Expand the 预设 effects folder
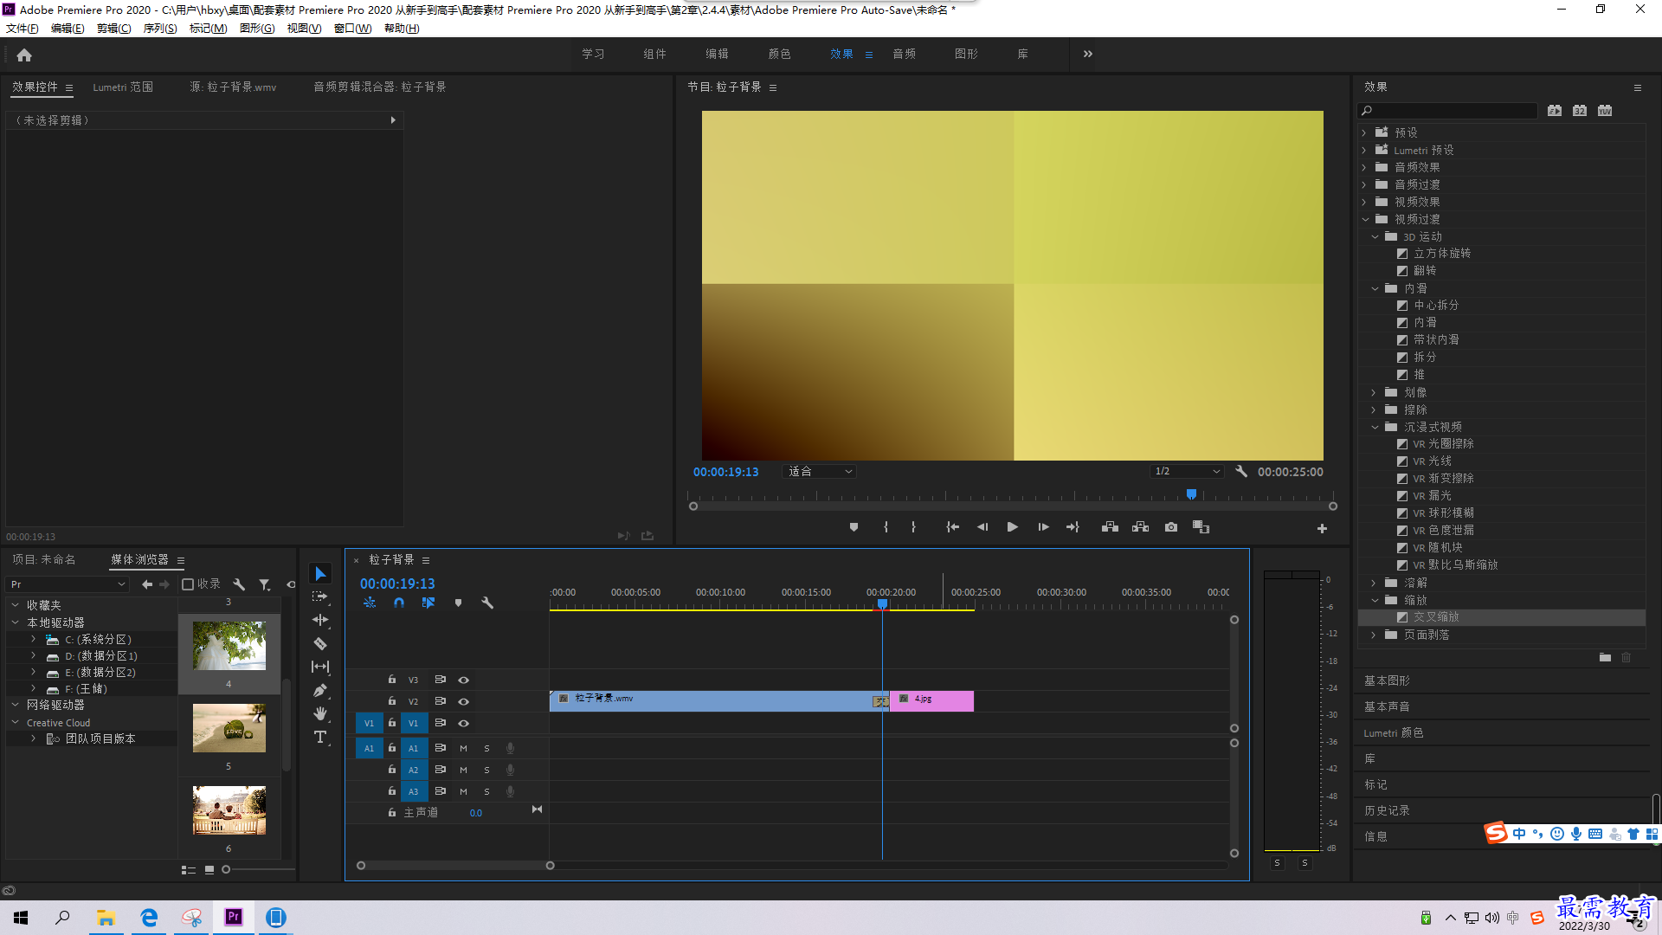1662x935 pixels. 1364,132
